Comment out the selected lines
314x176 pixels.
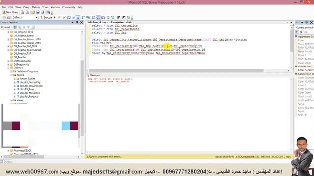pos(108,18)
